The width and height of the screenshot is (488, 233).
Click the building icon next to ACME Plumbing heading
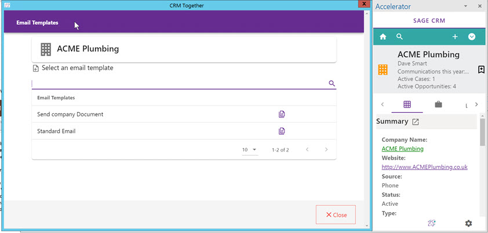[46, 49]
